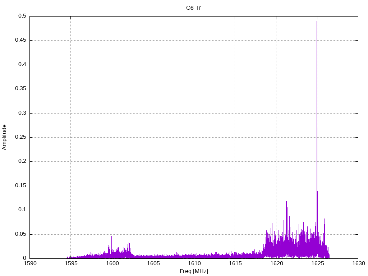Image resolution: width=368 pixels, height=276 pixels.
Task: Click the 0.5 y-axis tick label
Action: [x=22, y=16]
